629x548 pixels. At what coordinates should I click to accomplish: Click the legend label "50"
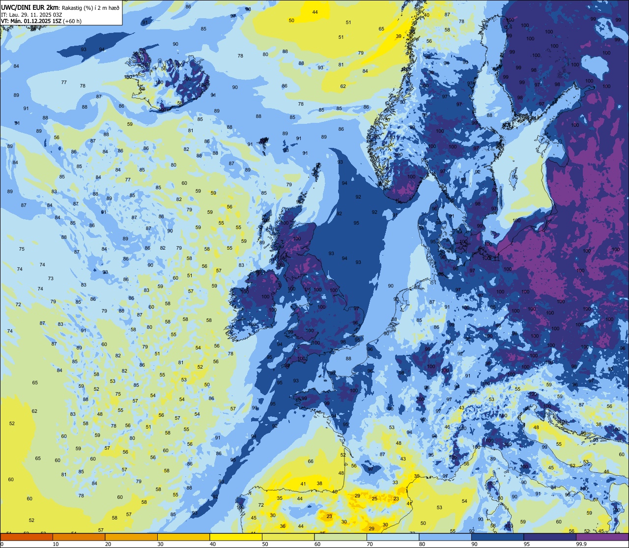tap(265, 544)
